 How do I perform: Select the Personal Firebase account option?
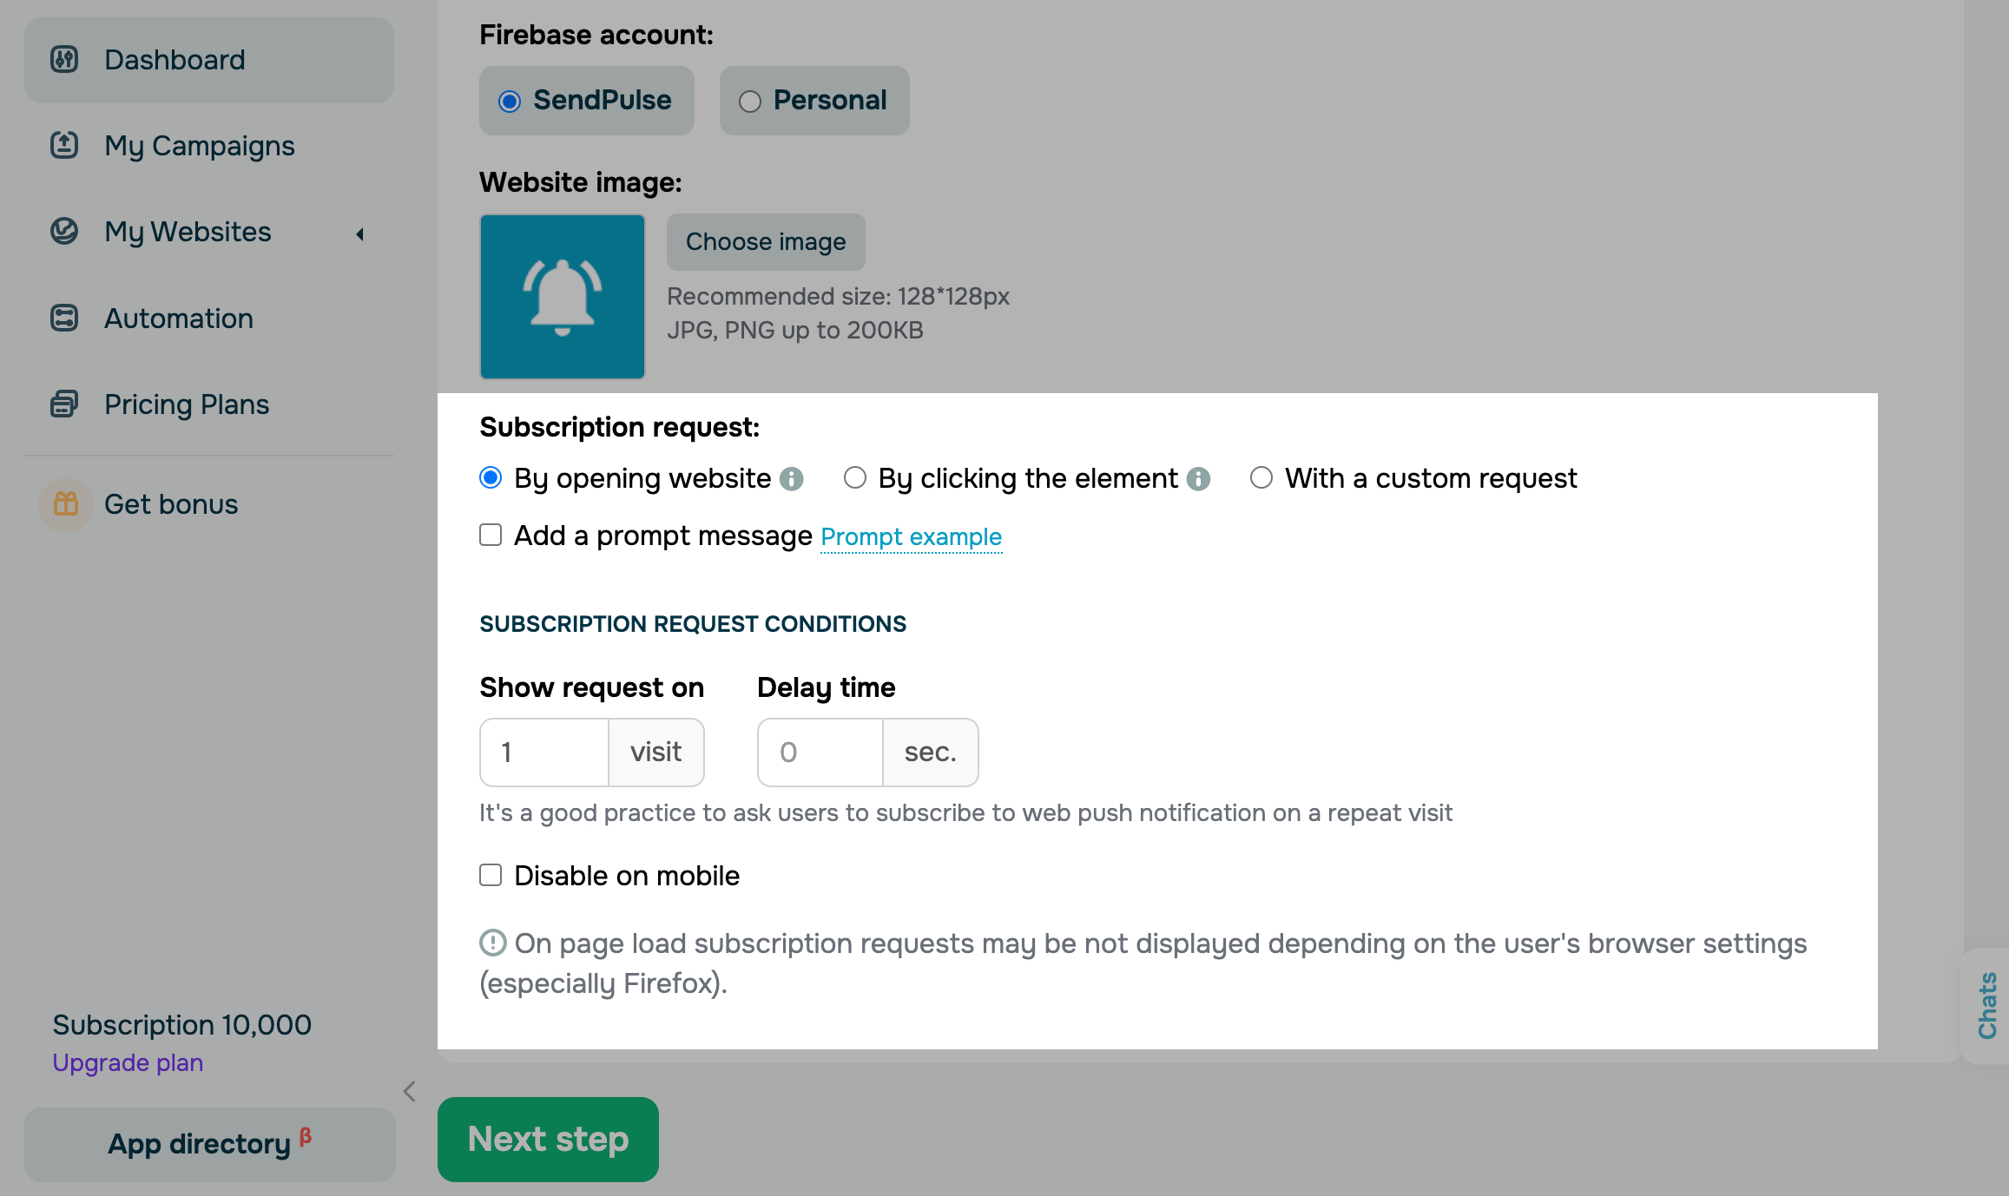tap(750, 102)
